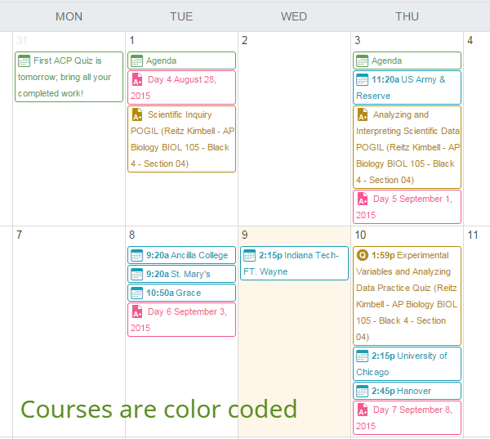
Task: Click the quiz icon on Experimental Variables event
Action: click(x=363, y=255)
